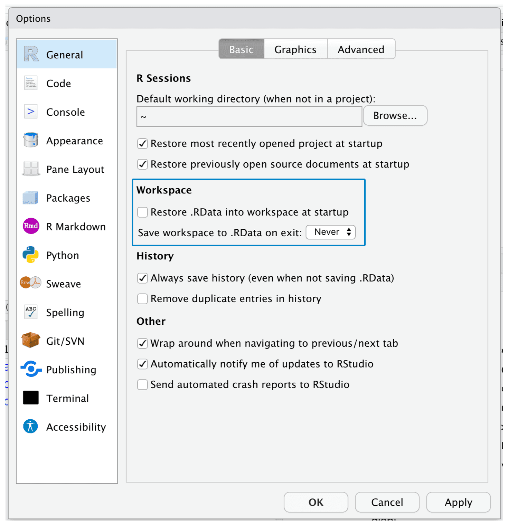Switch to the Graphics tab
The height and width of the screenshot is (525, 508).
tap(295, 49)
